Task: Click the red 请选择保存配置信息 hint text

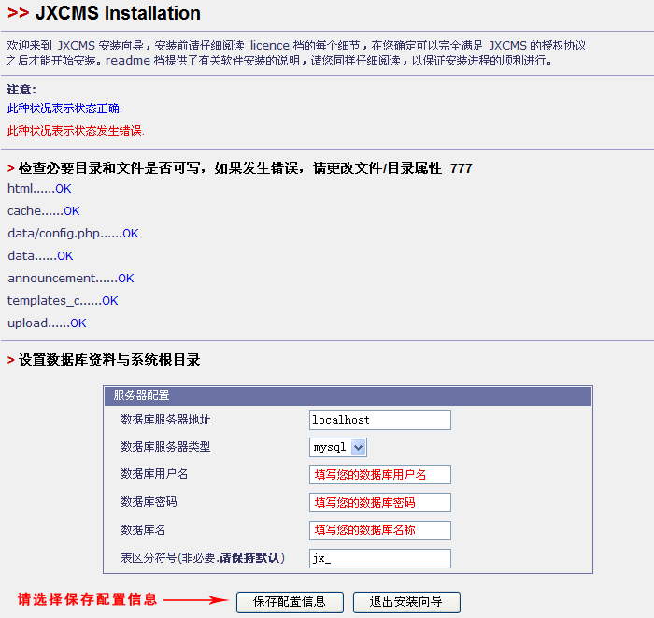Action: click(87, 599)
